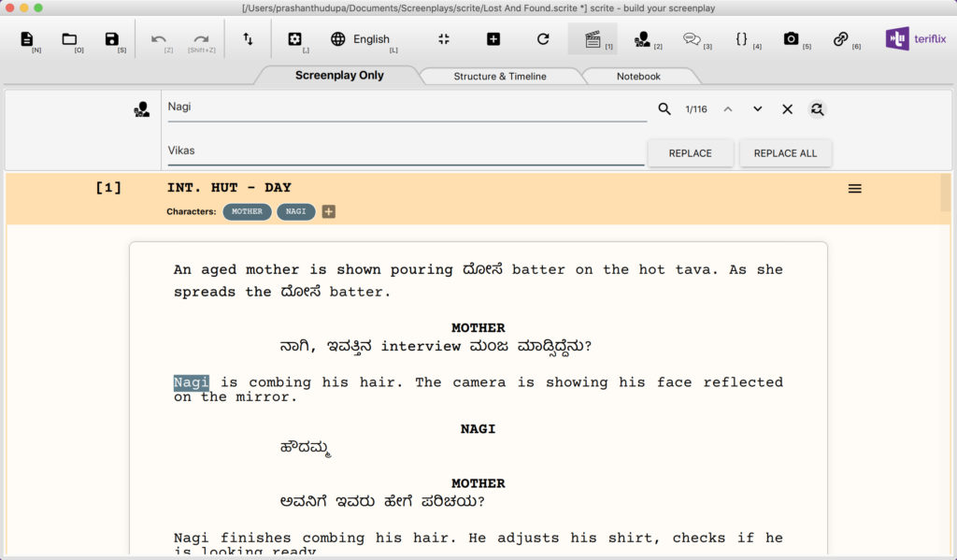This screenshot has height=560, width=957.
Task: Click the New file icon
Action: (x=26, y=39)
